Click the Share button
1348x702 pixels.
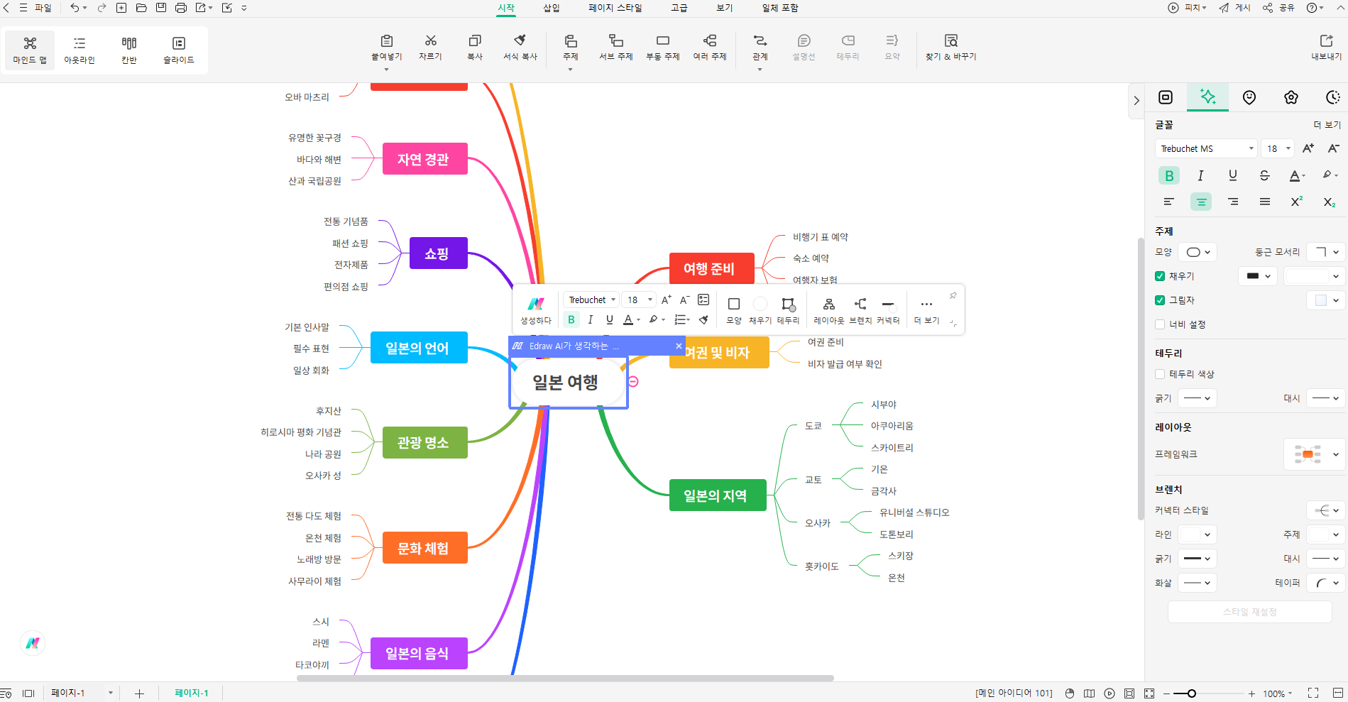click(x=1278, y=8)
